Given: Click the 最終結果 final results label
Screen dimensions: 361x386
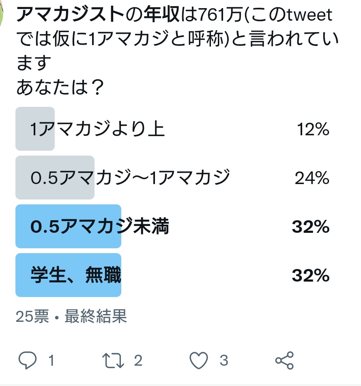Looking at the screenshot, I should click(96, 316).
